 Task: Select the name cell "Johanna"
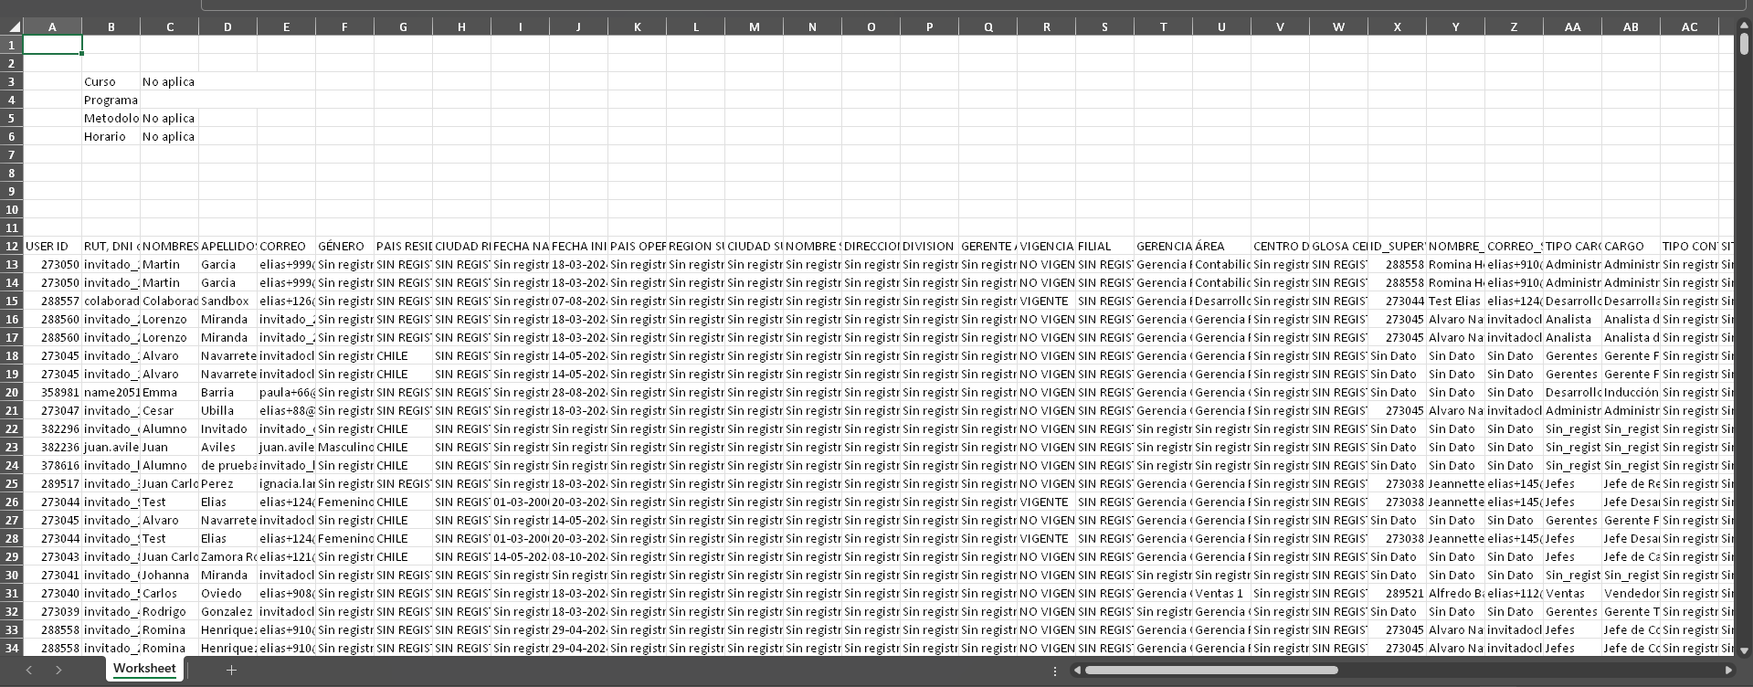169,575
